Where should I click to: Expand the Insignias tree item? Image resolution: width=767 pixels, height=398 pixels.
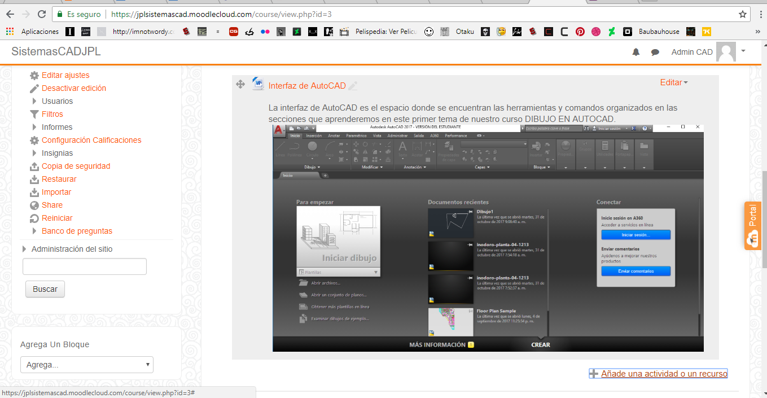click(x=35, y=153)
